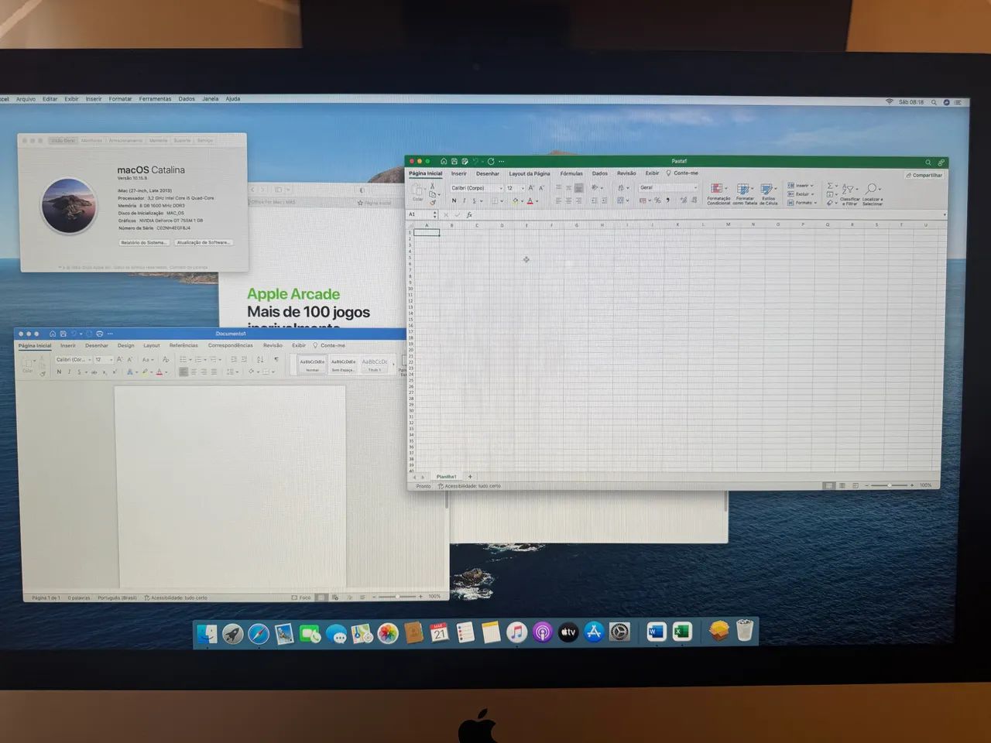Toggle italic in Word ribbon
Viewport: 991px width, 743px height.
[x=69, y=372]
